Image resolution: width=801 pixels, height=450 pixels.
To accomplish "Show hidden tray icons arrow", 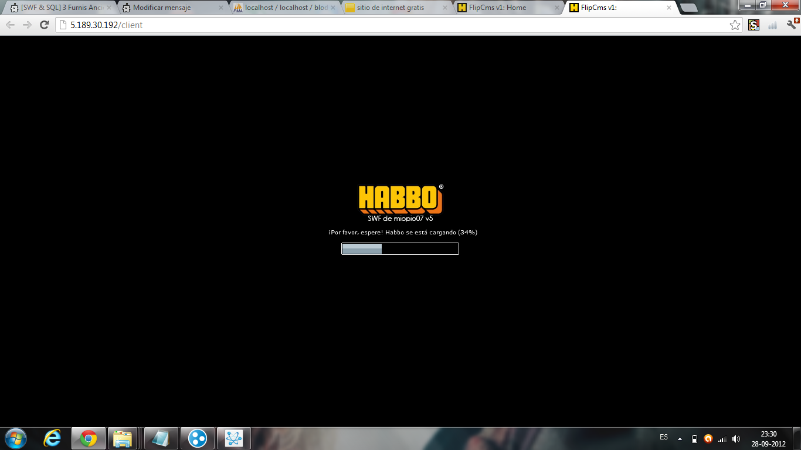I will click(680, 439).
